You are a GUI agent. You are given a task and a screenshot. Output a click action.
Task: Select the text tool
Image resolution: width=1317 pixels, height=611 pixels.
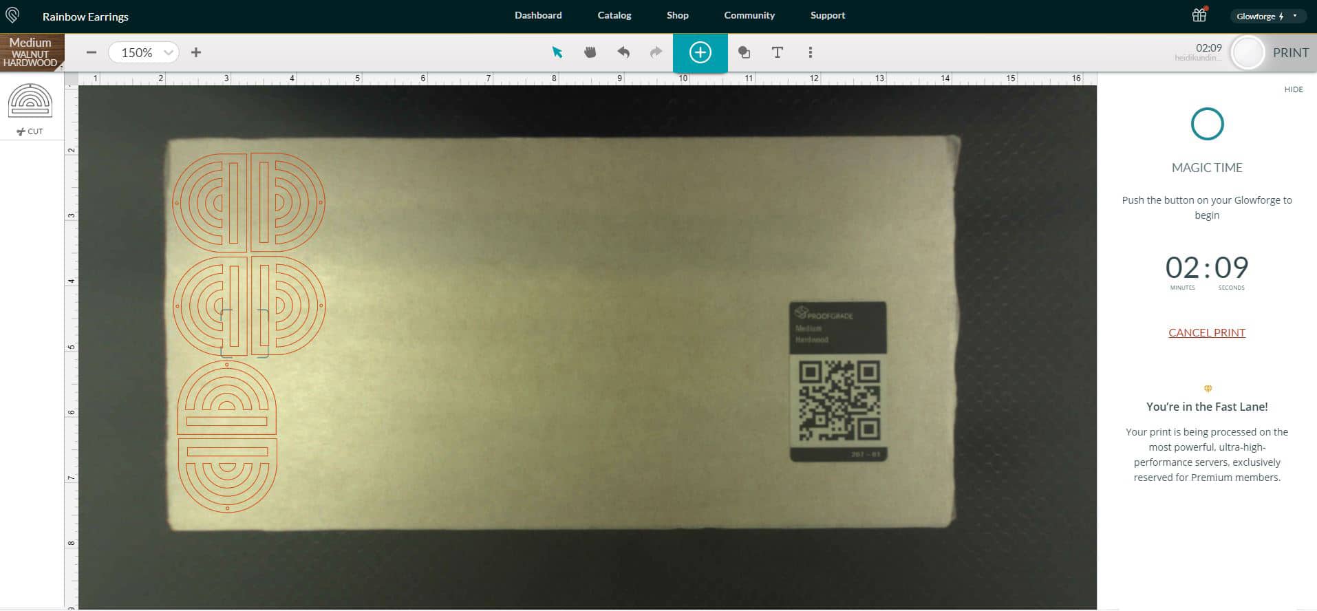coord(778,52)
